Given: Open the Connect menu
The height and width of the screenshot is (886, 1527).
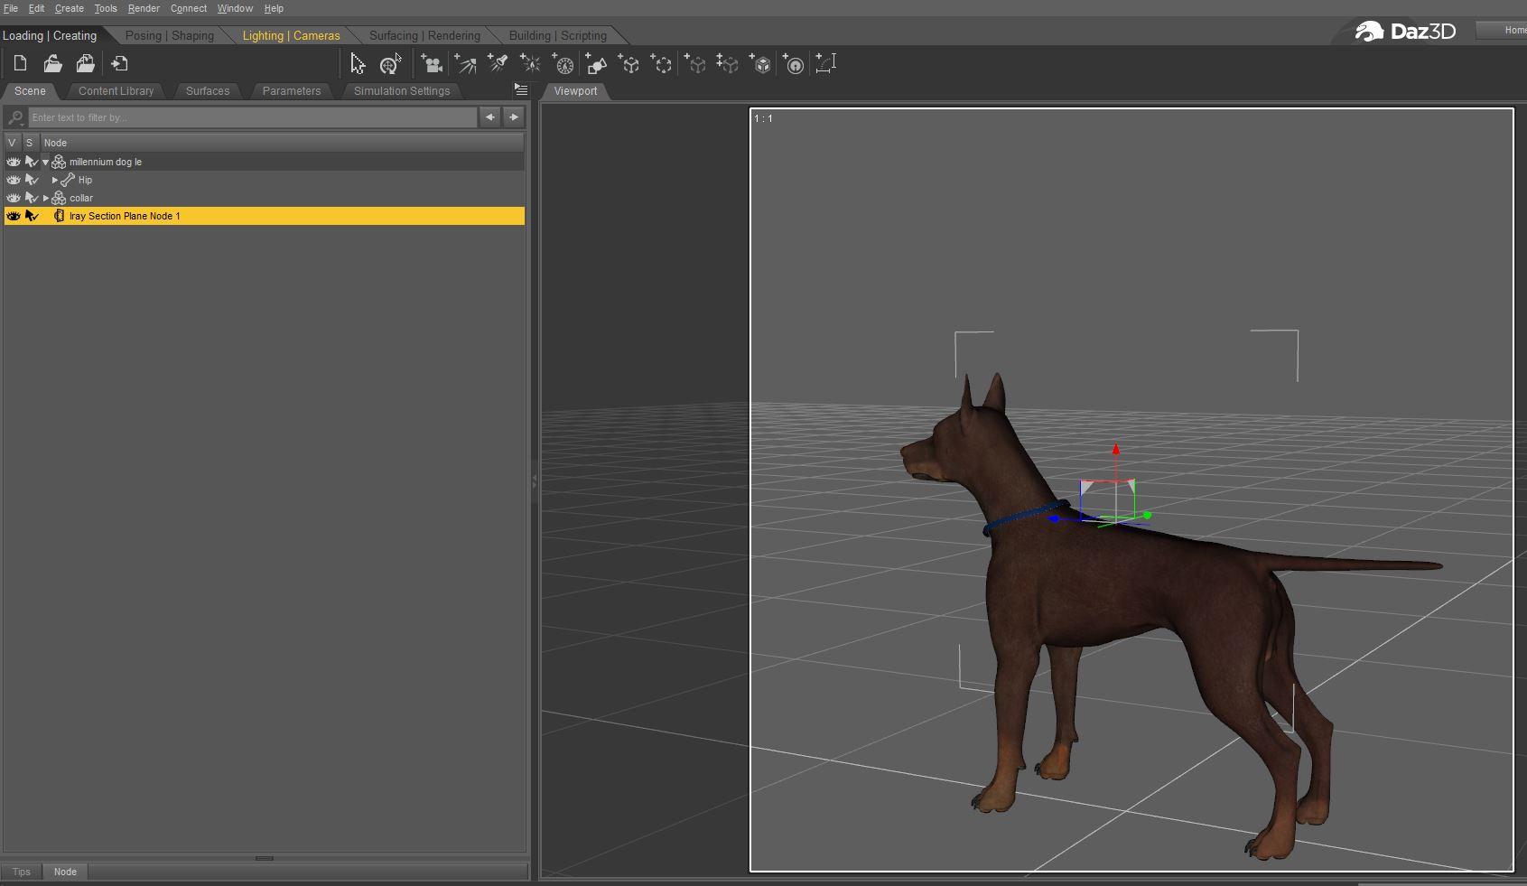Looking at the screenshot, I should (189, 8).
